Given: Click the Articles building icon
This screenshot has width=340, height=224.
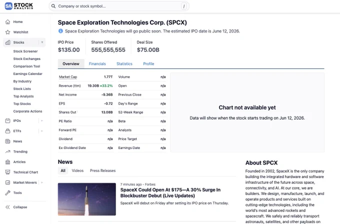Looking at the screenshot, I should tap(8, 162).
